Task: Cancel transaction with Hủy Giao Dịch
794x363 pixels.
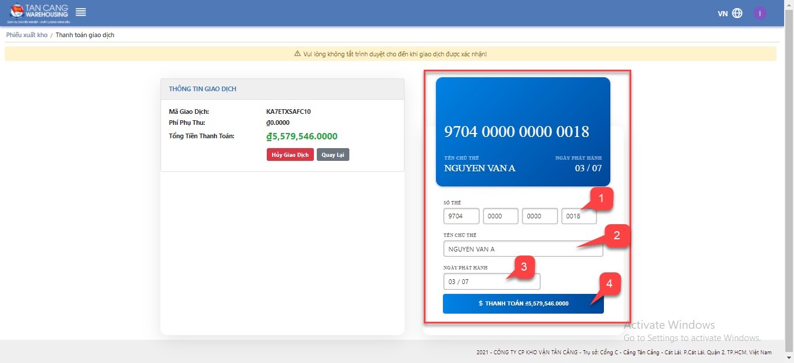Action: pos(290,154)
